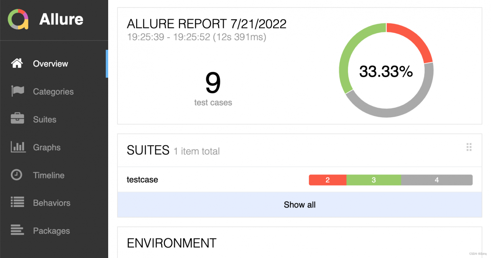The height and width of the screenshot is (258, 491).
Task: Open the Categories menu item
Action: 53,92
